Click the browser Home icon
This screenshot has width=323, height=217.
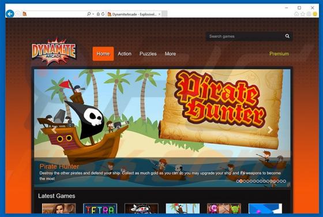(x=296, y=14)
